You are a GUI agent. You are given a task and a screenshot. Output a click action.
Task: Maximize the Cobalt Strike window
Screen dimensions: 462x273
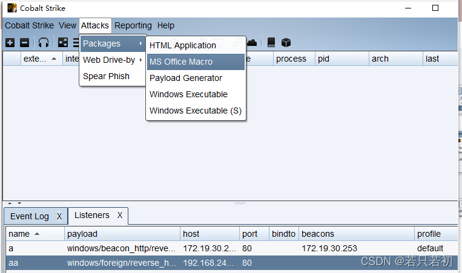pyautogui.click(x=435, y=8)
